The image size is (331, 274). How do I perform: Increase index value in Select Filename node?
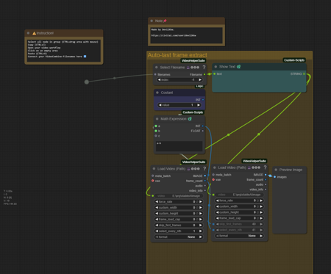click(200, 80)
